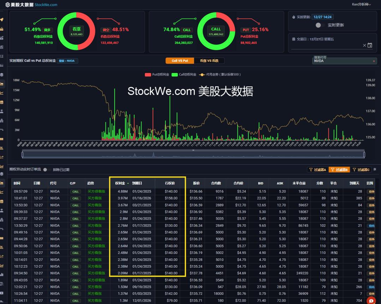
Task: Click 买方看涨 trend in 13:50:29 row
Action: 95,226
